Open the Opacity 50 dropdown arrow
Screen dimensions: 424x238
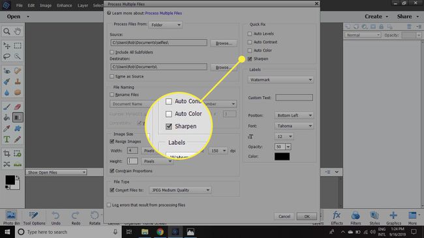pyautogui.click(x=288, y=147)
